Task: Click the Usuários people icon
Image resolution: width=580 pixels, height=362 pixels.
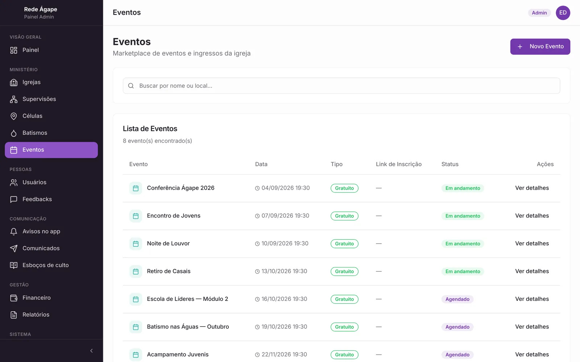Action: click(x=14, y=182)
